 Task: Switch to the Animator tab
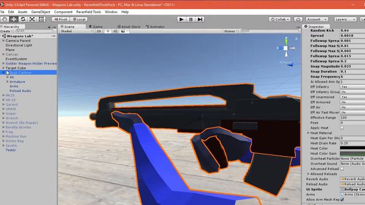[155, 27]
